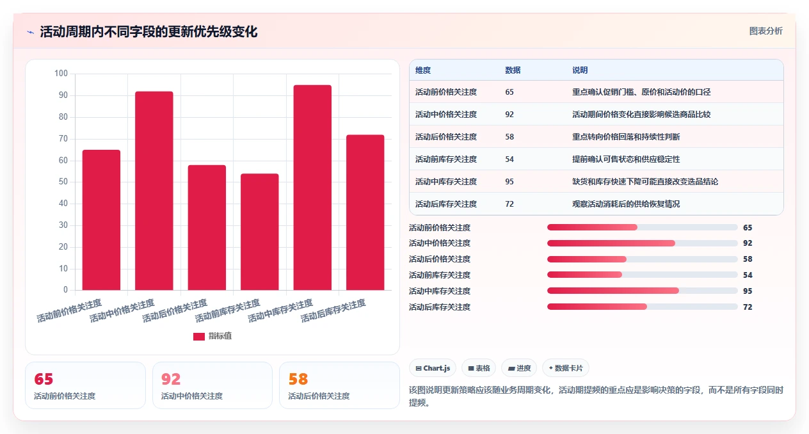Select table row 活动前价格关注度
Screen dimensions: 809x434
tap(596, 92)
